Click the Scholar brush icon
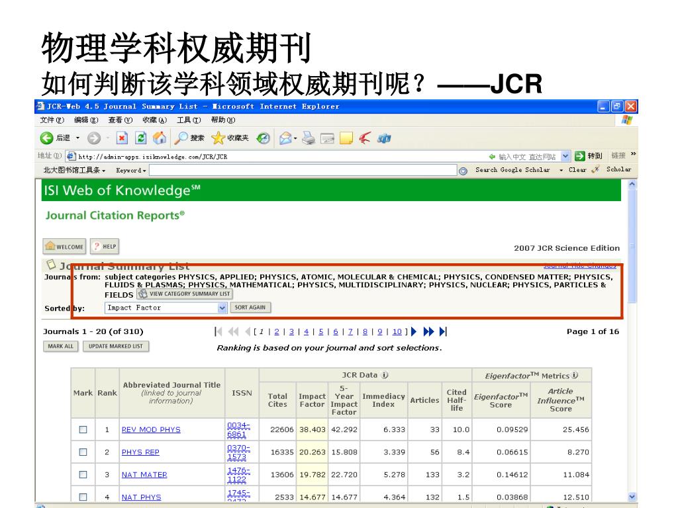Screen dimensions: 678x508 click(x=596, y=169)
